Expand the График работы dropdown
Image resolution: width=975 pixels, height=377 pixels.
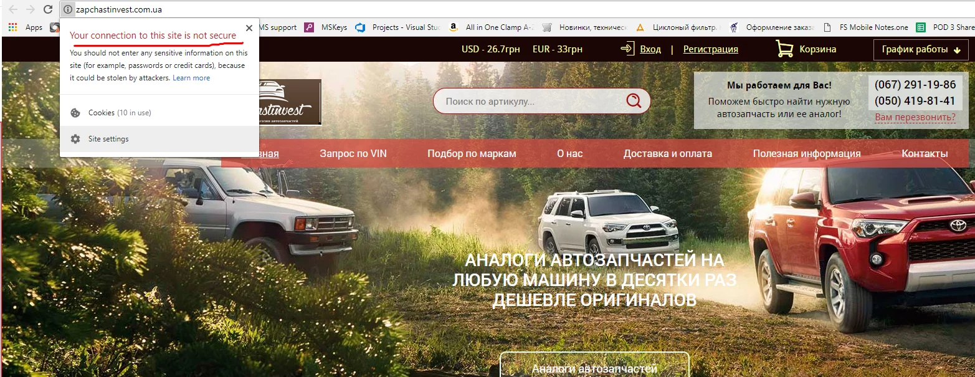click(x=921, y=48)
